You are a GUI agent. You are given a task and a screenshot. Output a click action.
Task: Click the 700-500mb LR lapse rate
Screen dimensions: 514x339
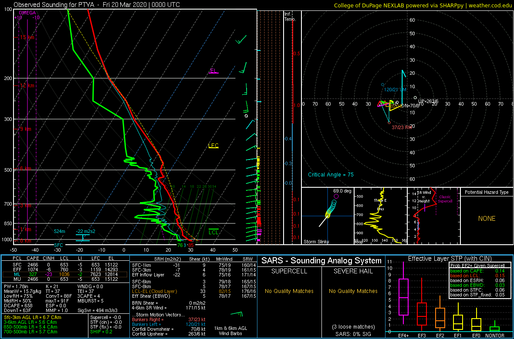click(x=30, y=332)
